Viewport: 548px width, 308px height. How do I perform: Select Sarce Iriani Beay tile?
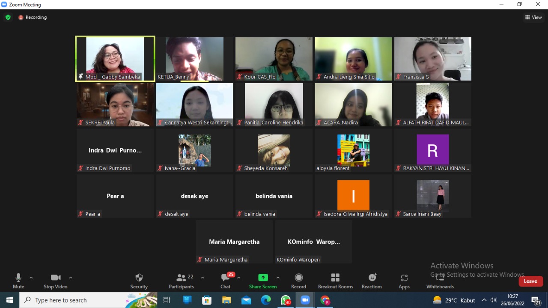point(433,196)
